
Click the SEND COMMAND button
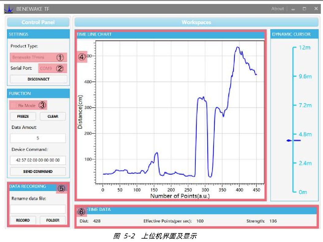(38, 171)
